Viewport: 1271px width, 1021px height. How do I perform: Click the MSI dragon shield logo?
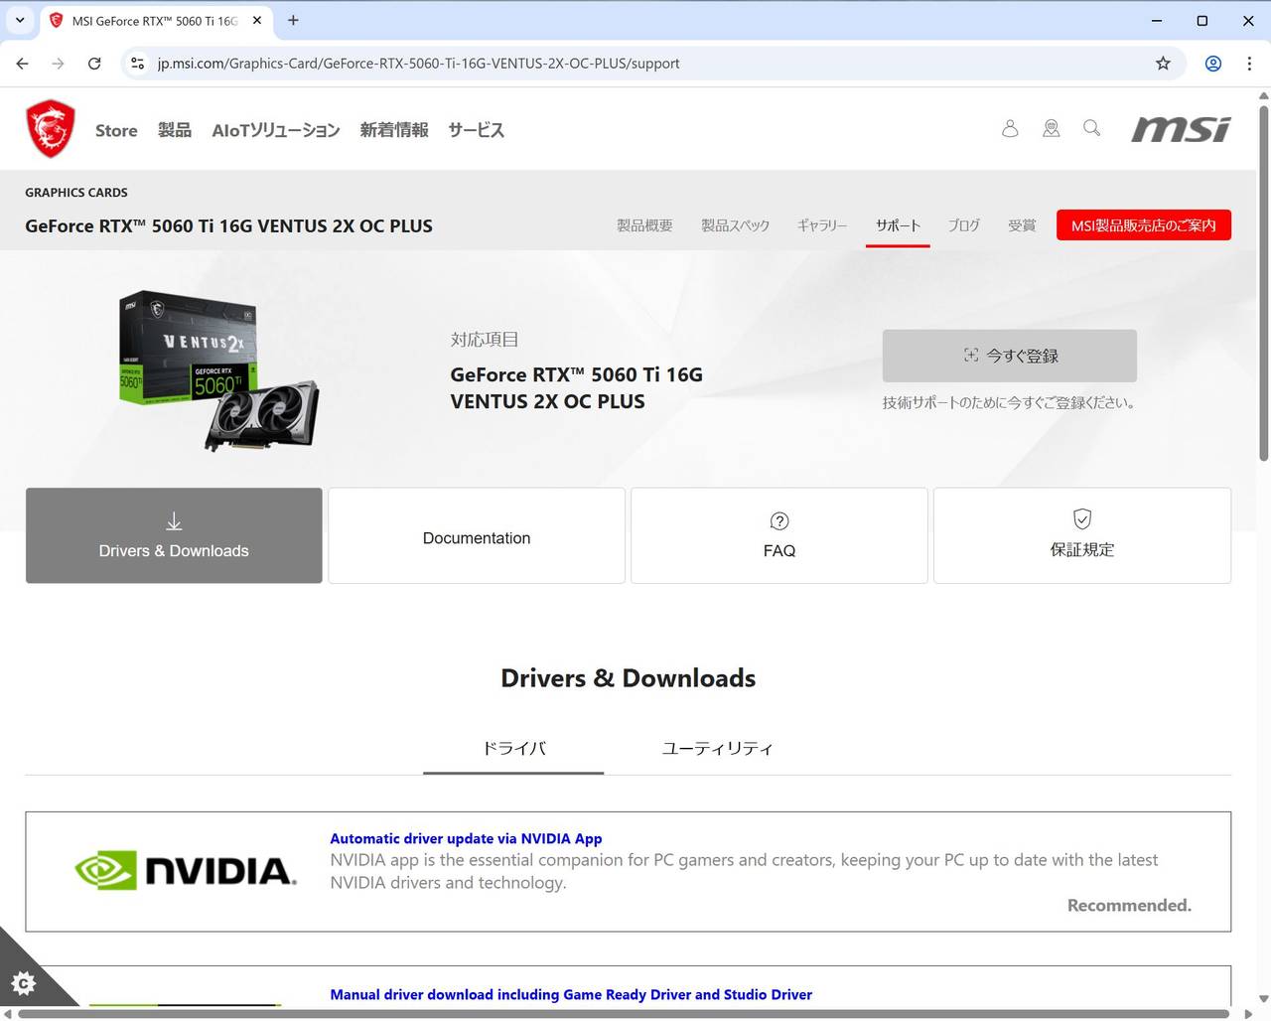[51, 129]
